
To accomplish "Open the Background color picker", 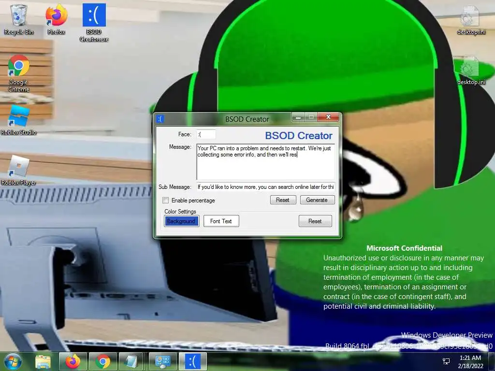I will point(182,221).
